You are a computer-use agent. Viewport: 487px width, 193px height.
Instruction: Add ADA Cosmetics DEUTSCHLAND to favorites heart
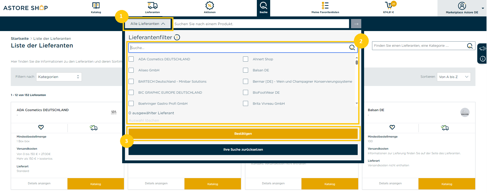point(41,127)
